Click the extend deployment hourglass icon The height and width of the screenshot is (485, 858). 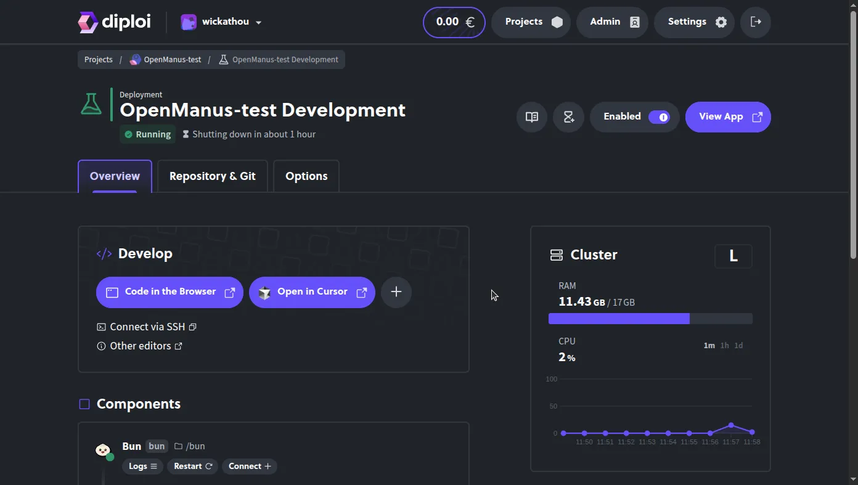(x=568, y=116)
